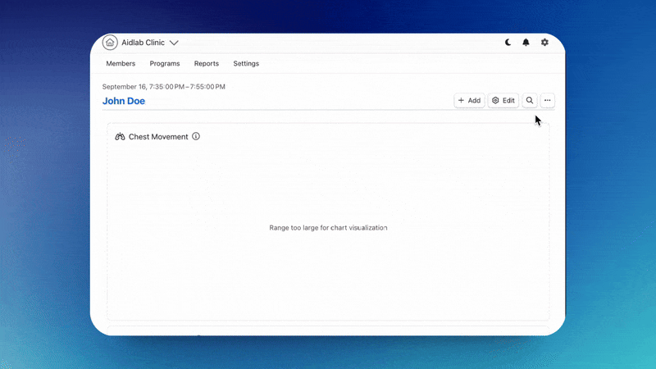The height and width of the screenshot is (369, 656).
Task: Open the gear settings icon in header
Action: pos(544,43)
